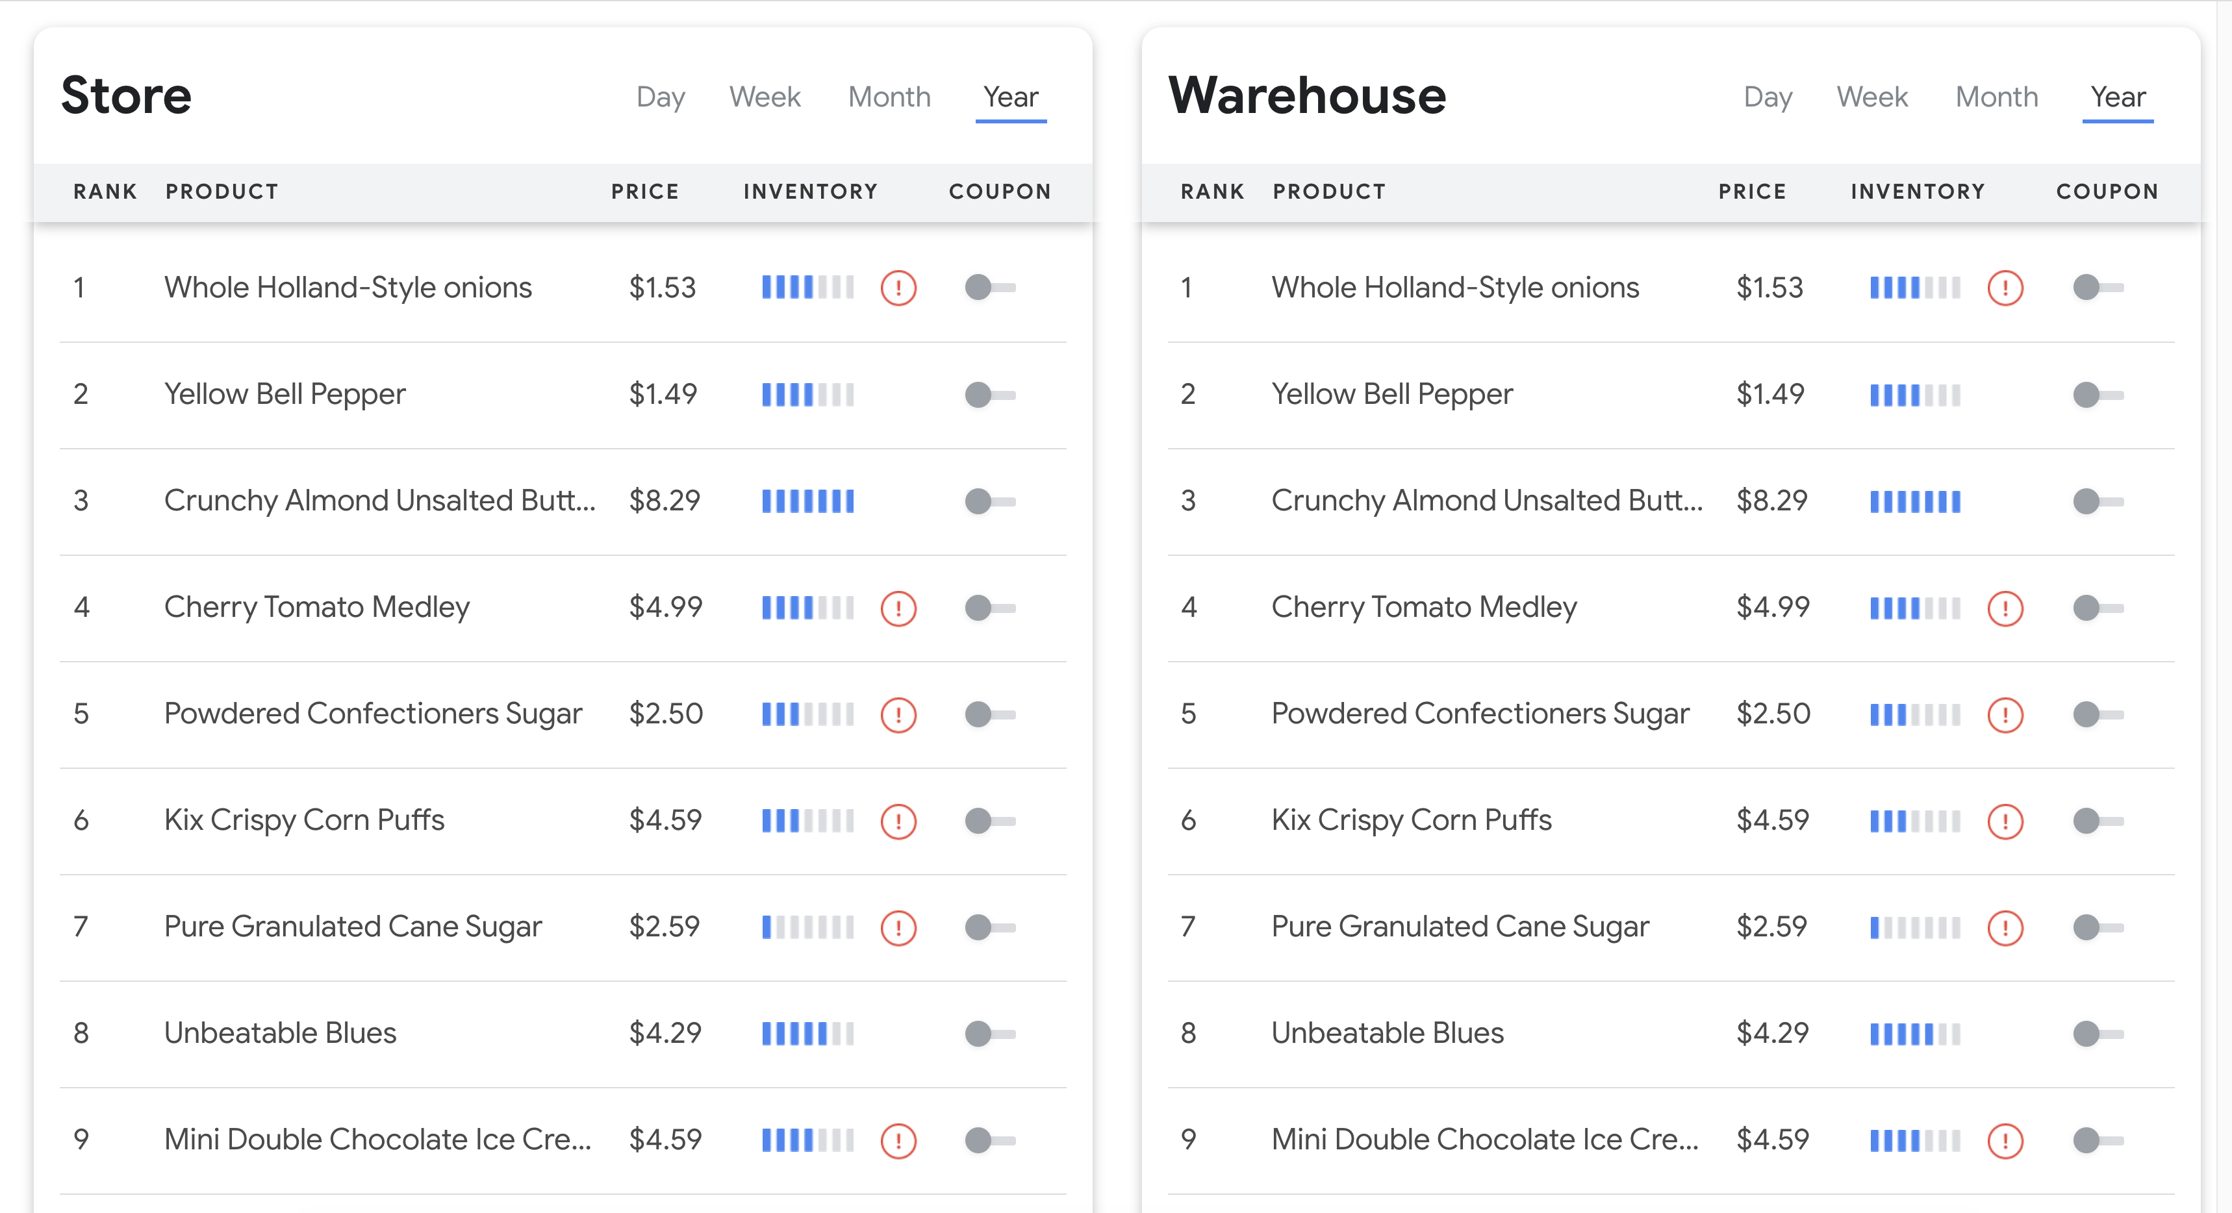
Task: Select the Week view in the Store panel
Action: [765, 96]
